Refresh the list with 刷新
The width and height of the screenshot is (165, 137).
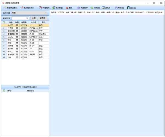(x=92, y=8)
